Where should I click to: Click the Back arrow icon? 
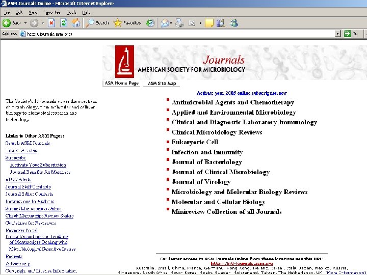[7, 23]
